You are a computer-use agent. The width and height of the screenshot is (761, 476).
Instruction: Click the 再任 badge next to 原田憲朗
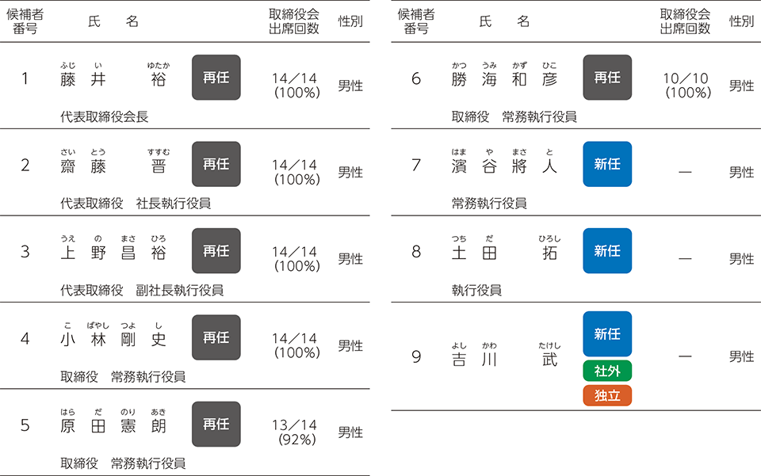(x=216, y=425)
